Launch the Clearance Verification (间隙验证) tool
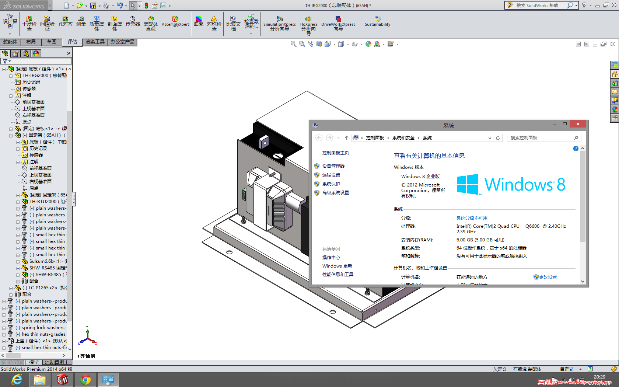Screen dimensions: 619x387 [x=47, y=24]
